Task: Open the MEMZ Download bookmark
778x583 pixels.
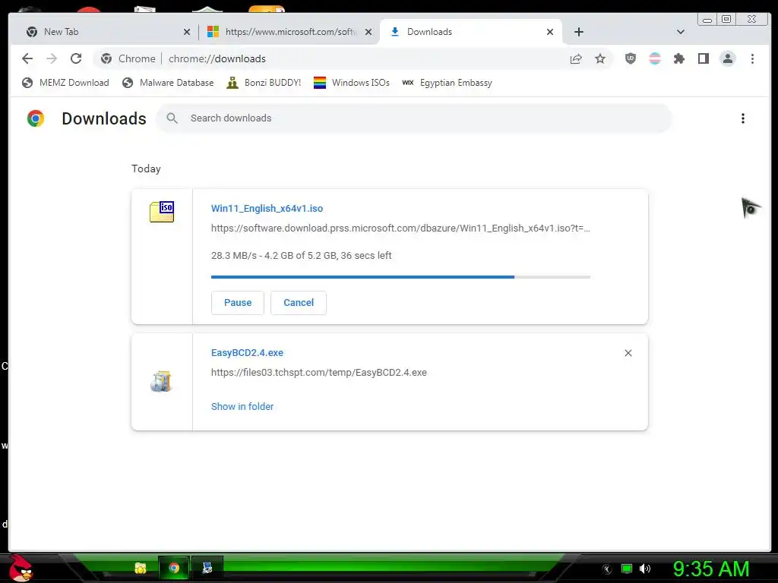Action: click(x=65, y=83)
